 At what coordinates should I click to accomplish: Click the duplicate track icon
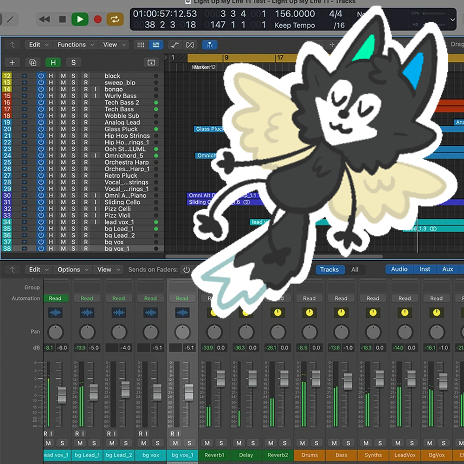coord(32,63)
